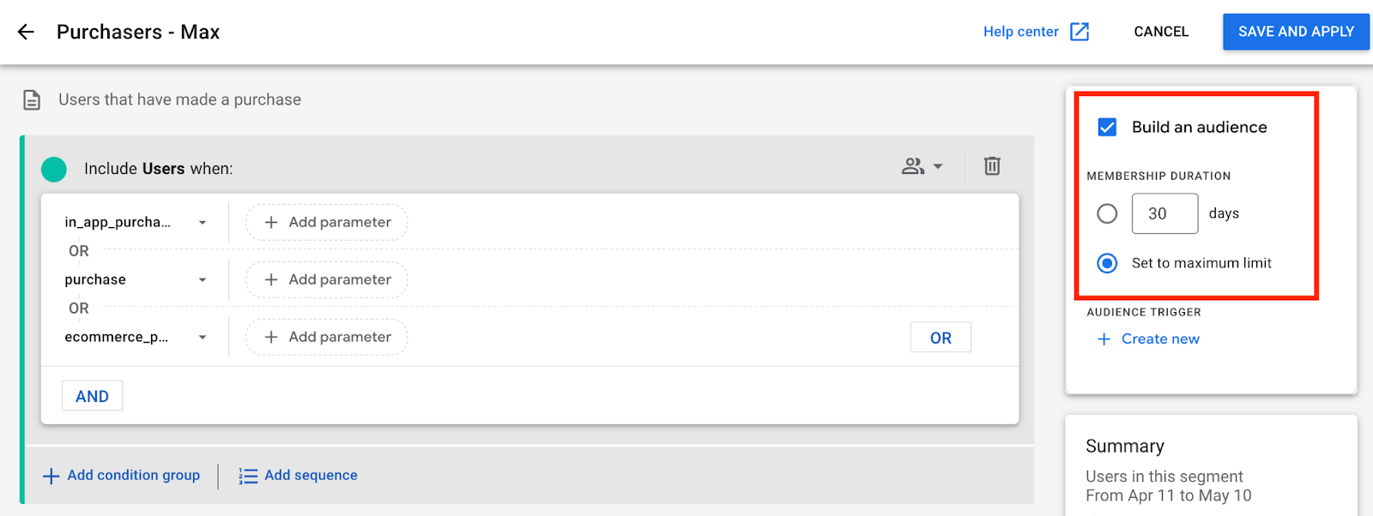
Task: Click the membership days input field
Action: pyautogui.click(x=1164, y=213)
